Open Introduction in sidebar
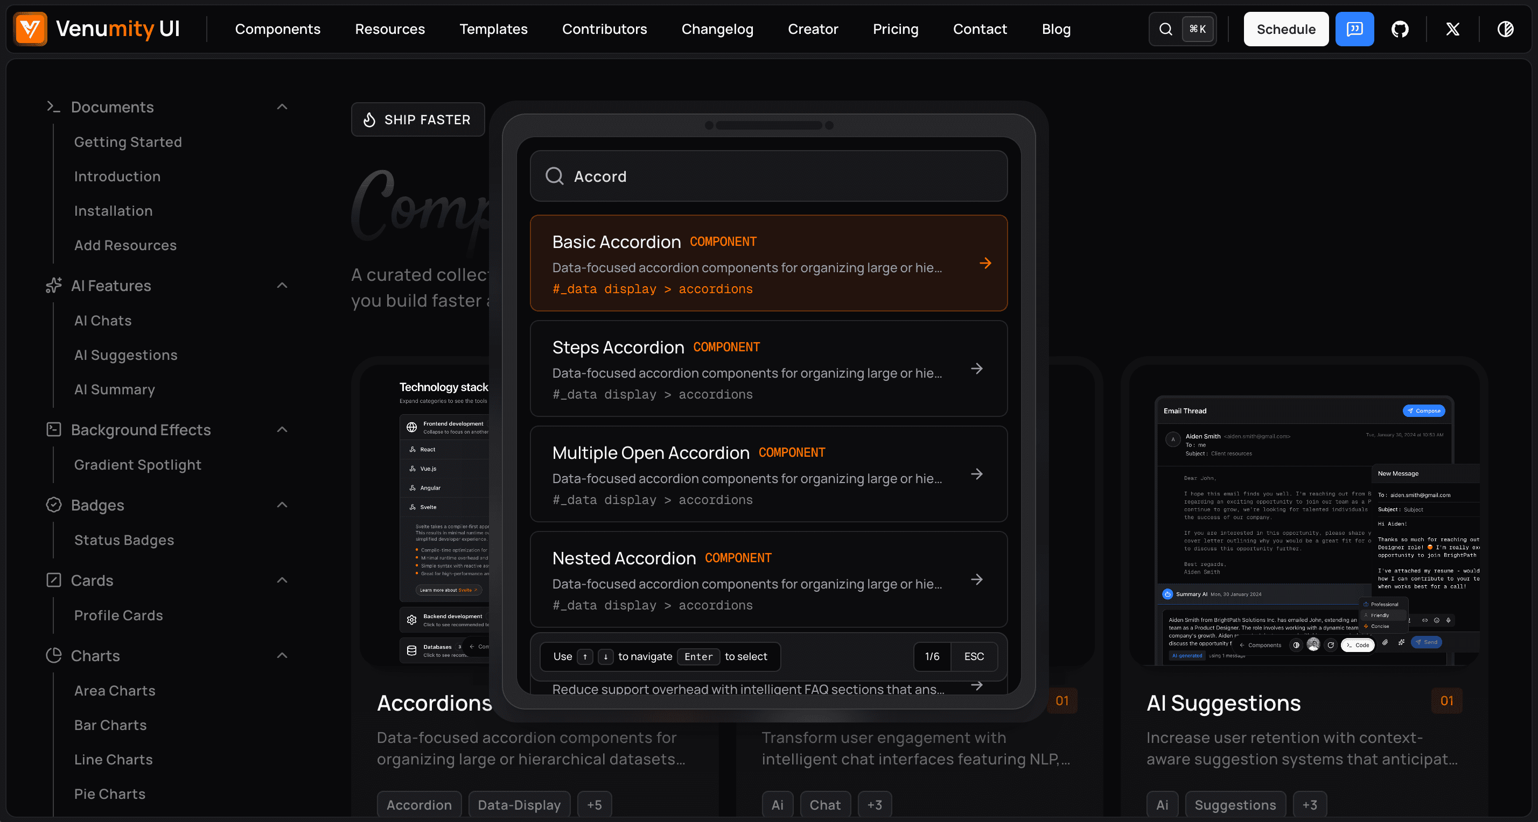The image size is (1538, 822). click(117, 176)
